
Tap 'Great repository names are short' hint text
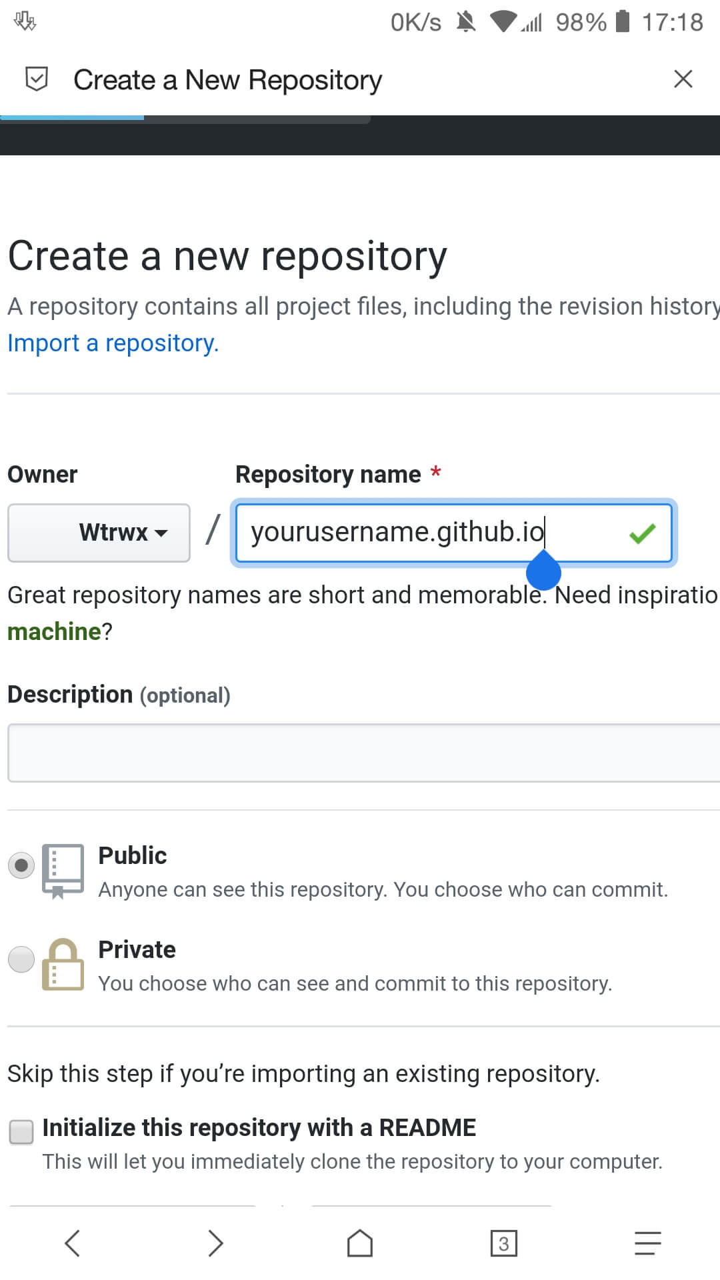pos(362,595)
